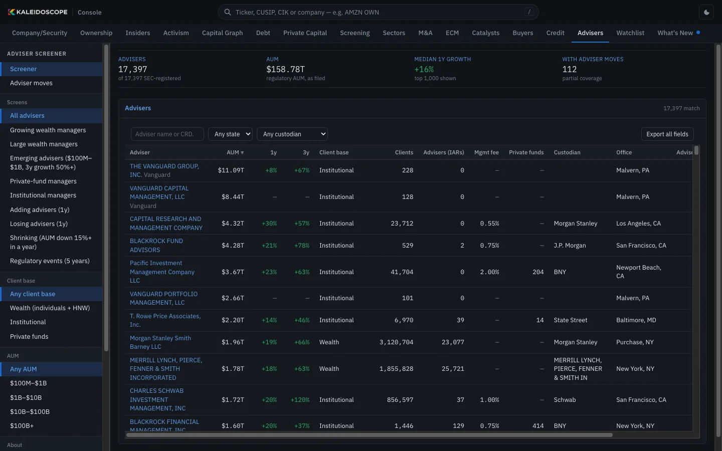Sort by the AUM column header

click(x=235, y=152)
